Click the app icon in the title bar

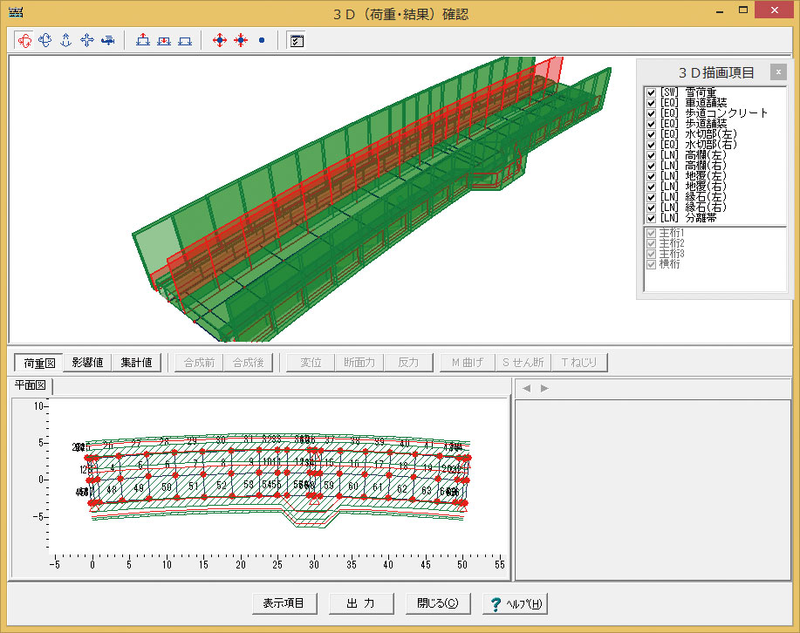16,11
